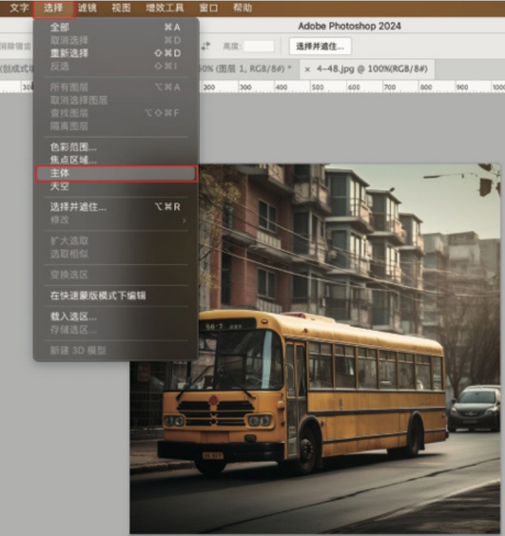Select the 全部 menu entry
Screen dimensions: 505x536
[59, 27]
